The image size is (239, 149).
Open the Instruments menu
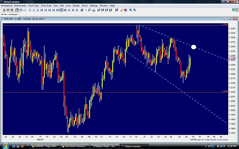20,6
